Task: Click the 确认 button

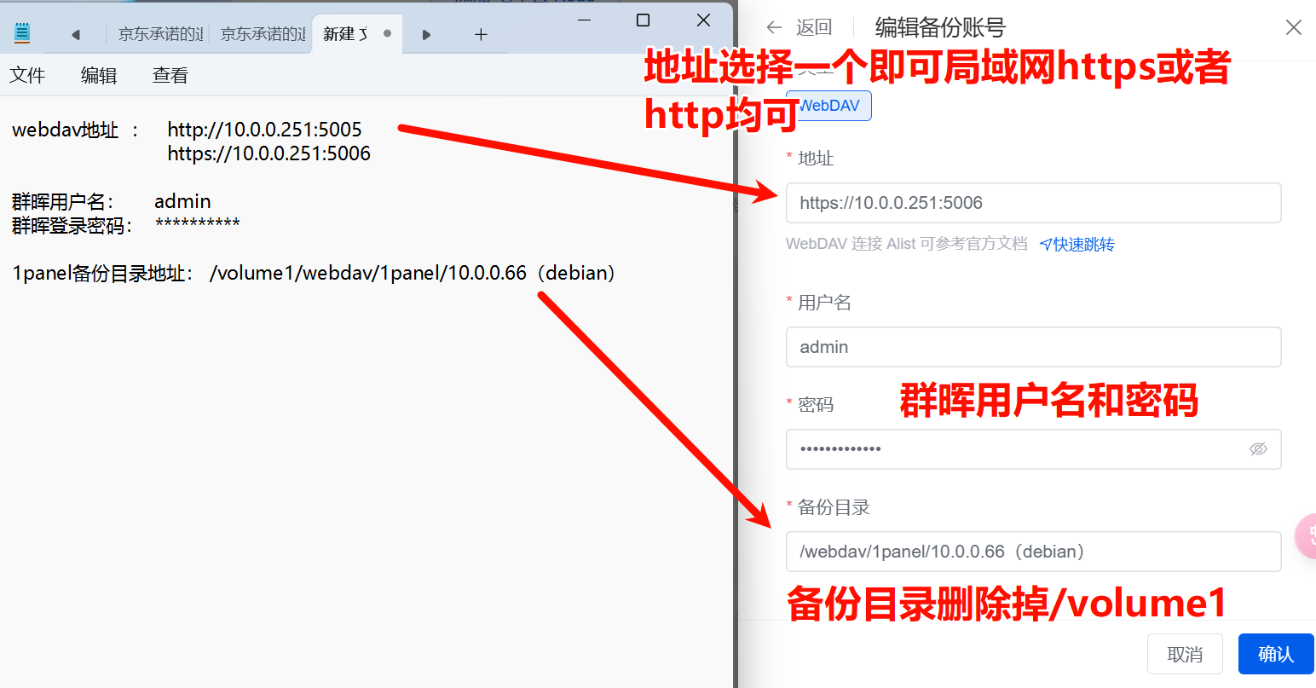Action: (x=1275, y=654)
